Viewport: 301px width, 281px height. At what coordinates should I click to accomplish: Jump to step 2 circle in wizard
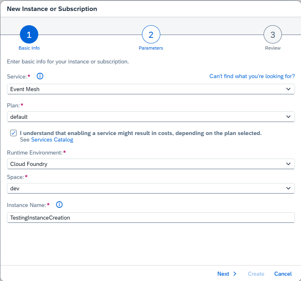151,35
